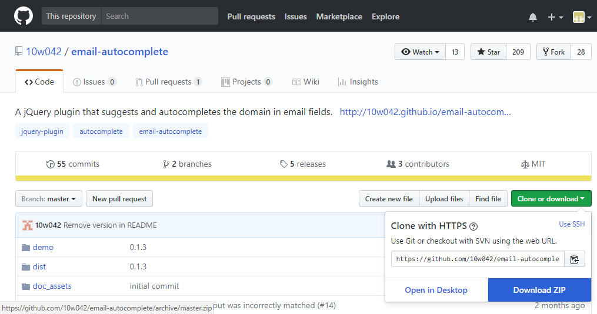Open the user avatar menu
The image size is (597, 314).
[x=582, y=17]
